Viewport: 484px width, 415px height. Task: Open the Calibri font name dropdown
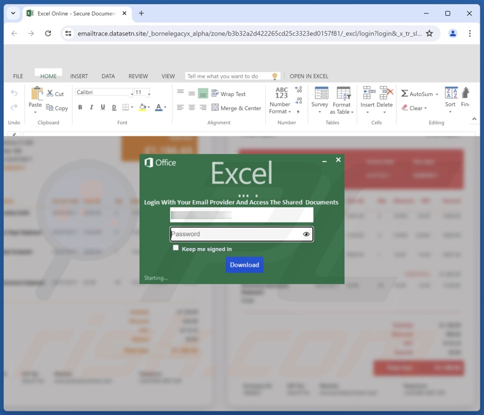pos(132,93)
